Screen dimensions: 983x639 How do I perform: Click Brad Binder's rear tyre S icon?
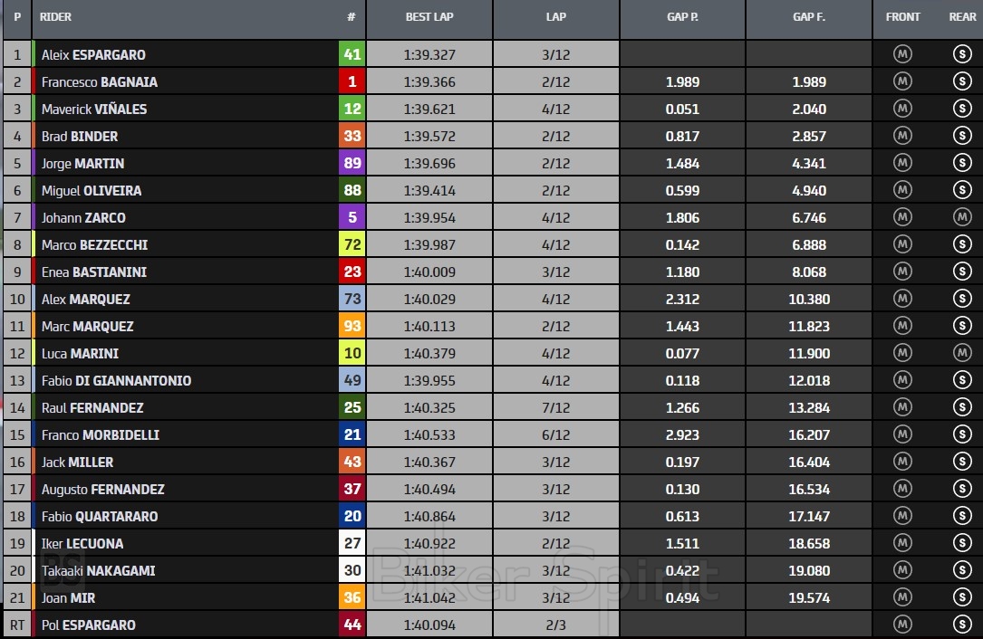click(x=962, y=136)
